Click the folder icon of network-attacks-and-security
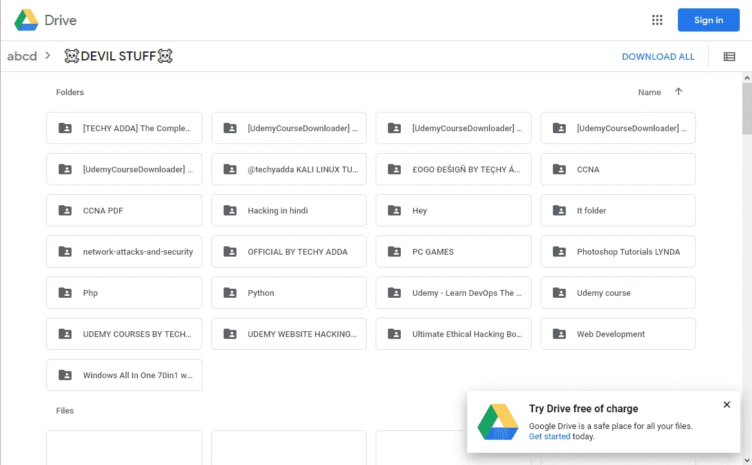The height and width of the screenshot is (465, 752). pos(64,251)
